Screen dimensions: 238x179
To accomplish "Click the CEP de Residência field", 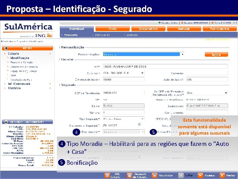I will [x=123, y=93].
